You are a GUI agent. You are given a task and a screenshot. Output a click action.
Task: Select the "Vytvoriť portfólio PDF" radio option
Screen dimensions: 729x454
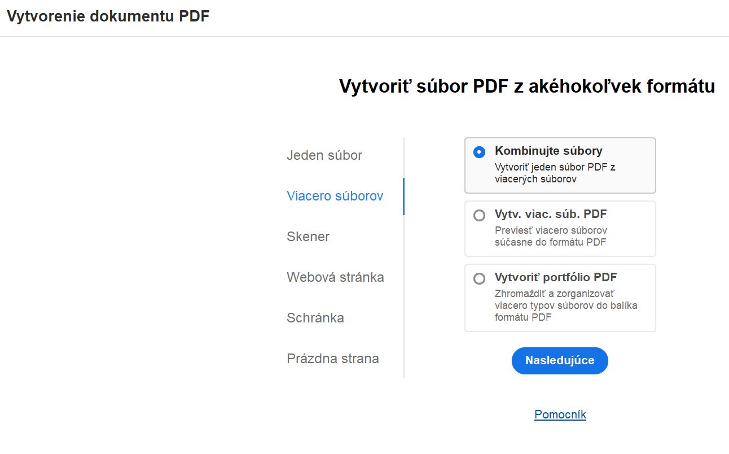coord(479,278)
